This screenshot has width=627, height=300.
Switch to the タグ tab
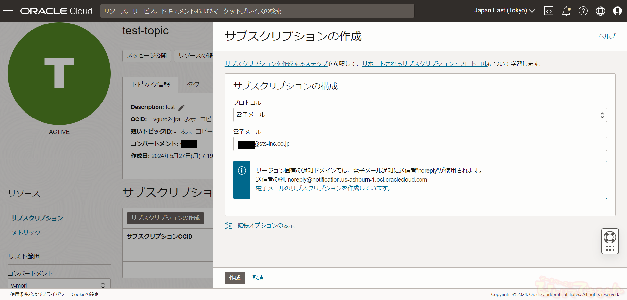click(193, 85)
